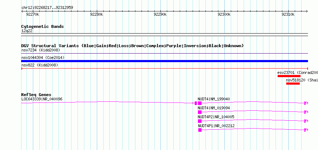
Task: Click the nsv822 (Kidd2008) variant label
Action: tap(40, 65)
